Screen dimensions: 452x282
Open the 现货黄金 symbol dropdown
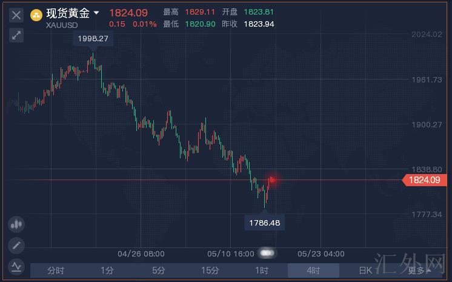tap(96, 13)
